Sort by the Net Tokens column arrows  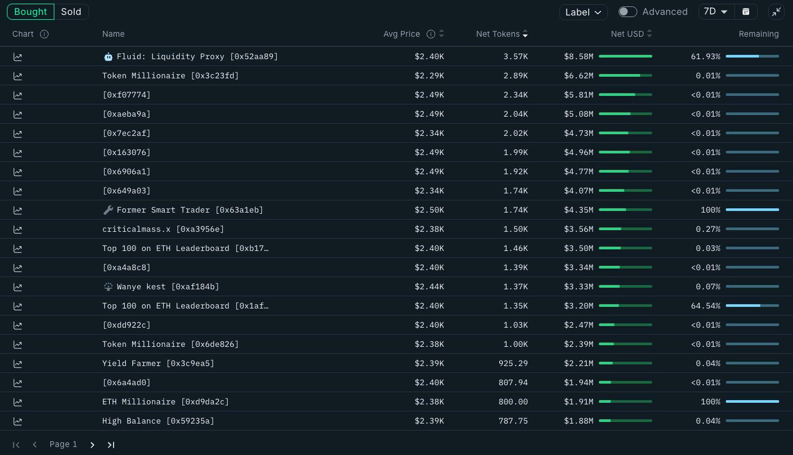pyautogui.click(x=525, y=34)
